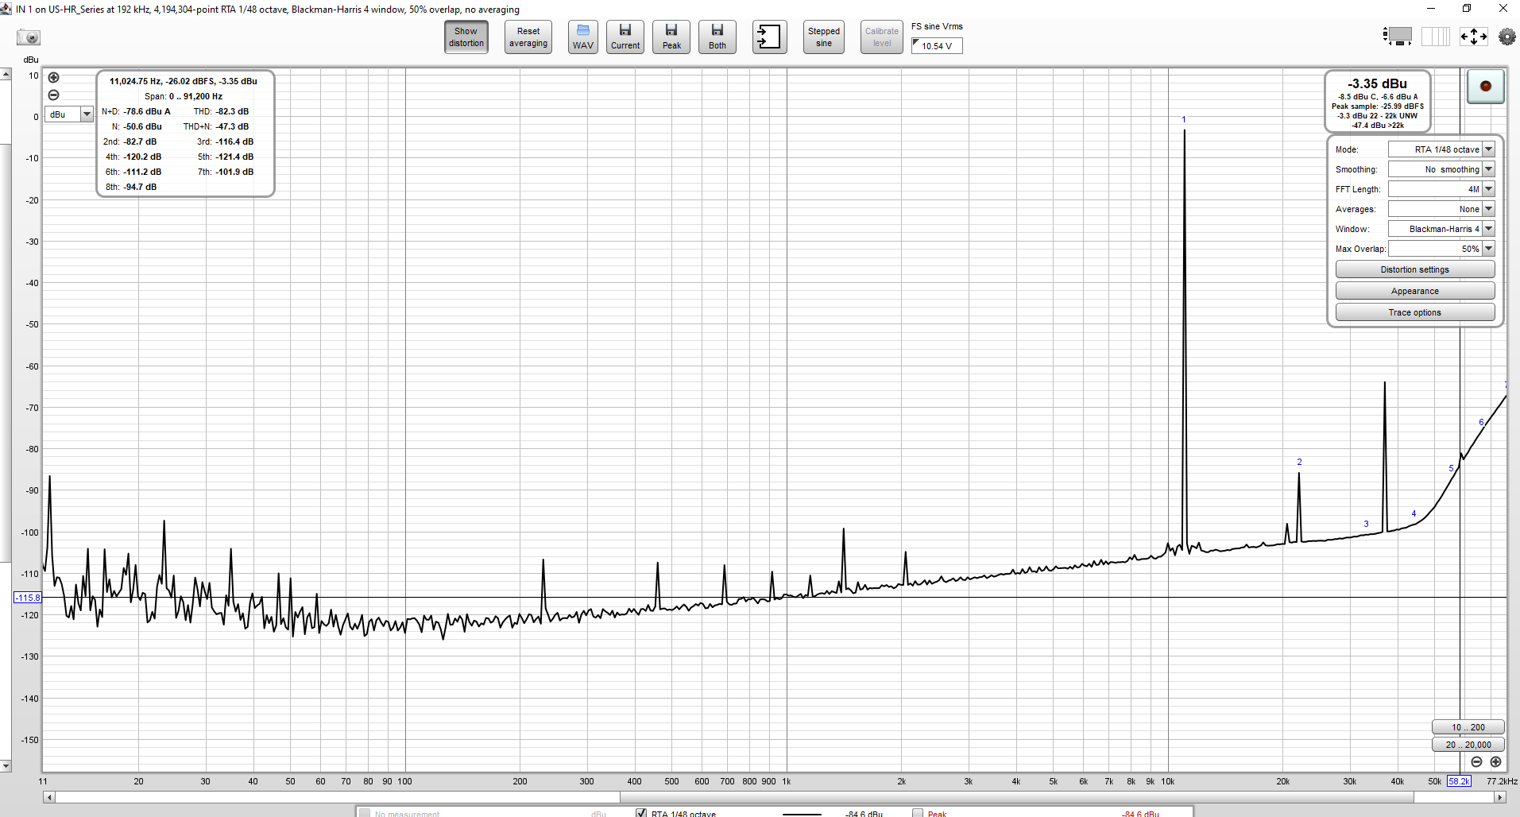Zoom in vertical axis plus icon

click(53, 78)
